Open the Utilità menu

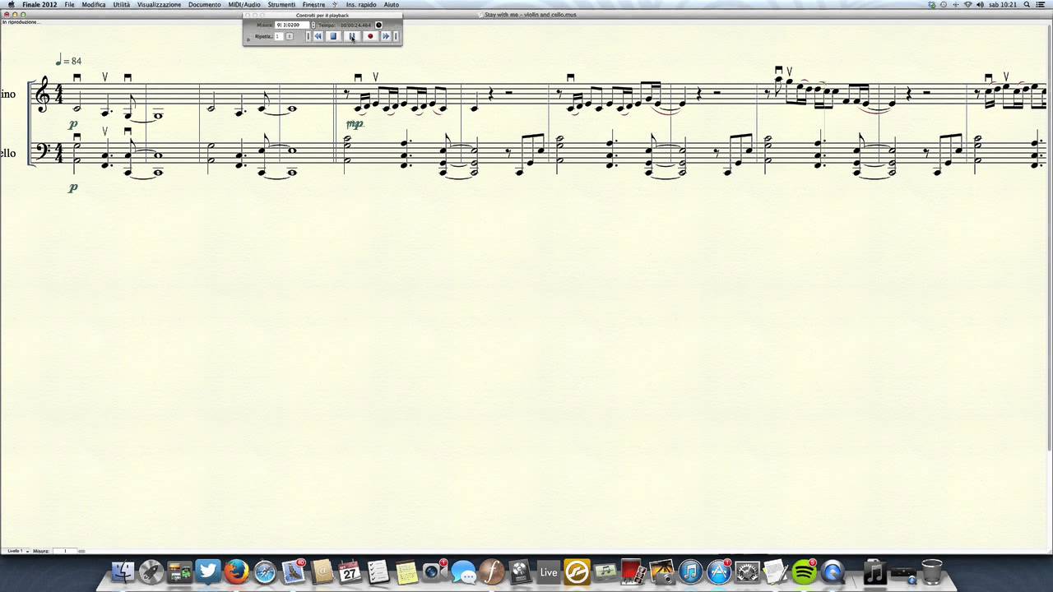click(x=122, y=4)
